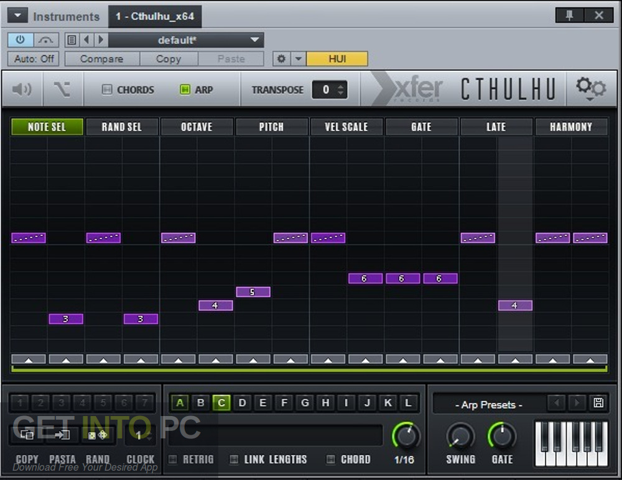The width and height of the screenshot is (622, 480).
Task: Click the first step's up-arrow button
Action: pyautogui.click(x=29, y=359)
